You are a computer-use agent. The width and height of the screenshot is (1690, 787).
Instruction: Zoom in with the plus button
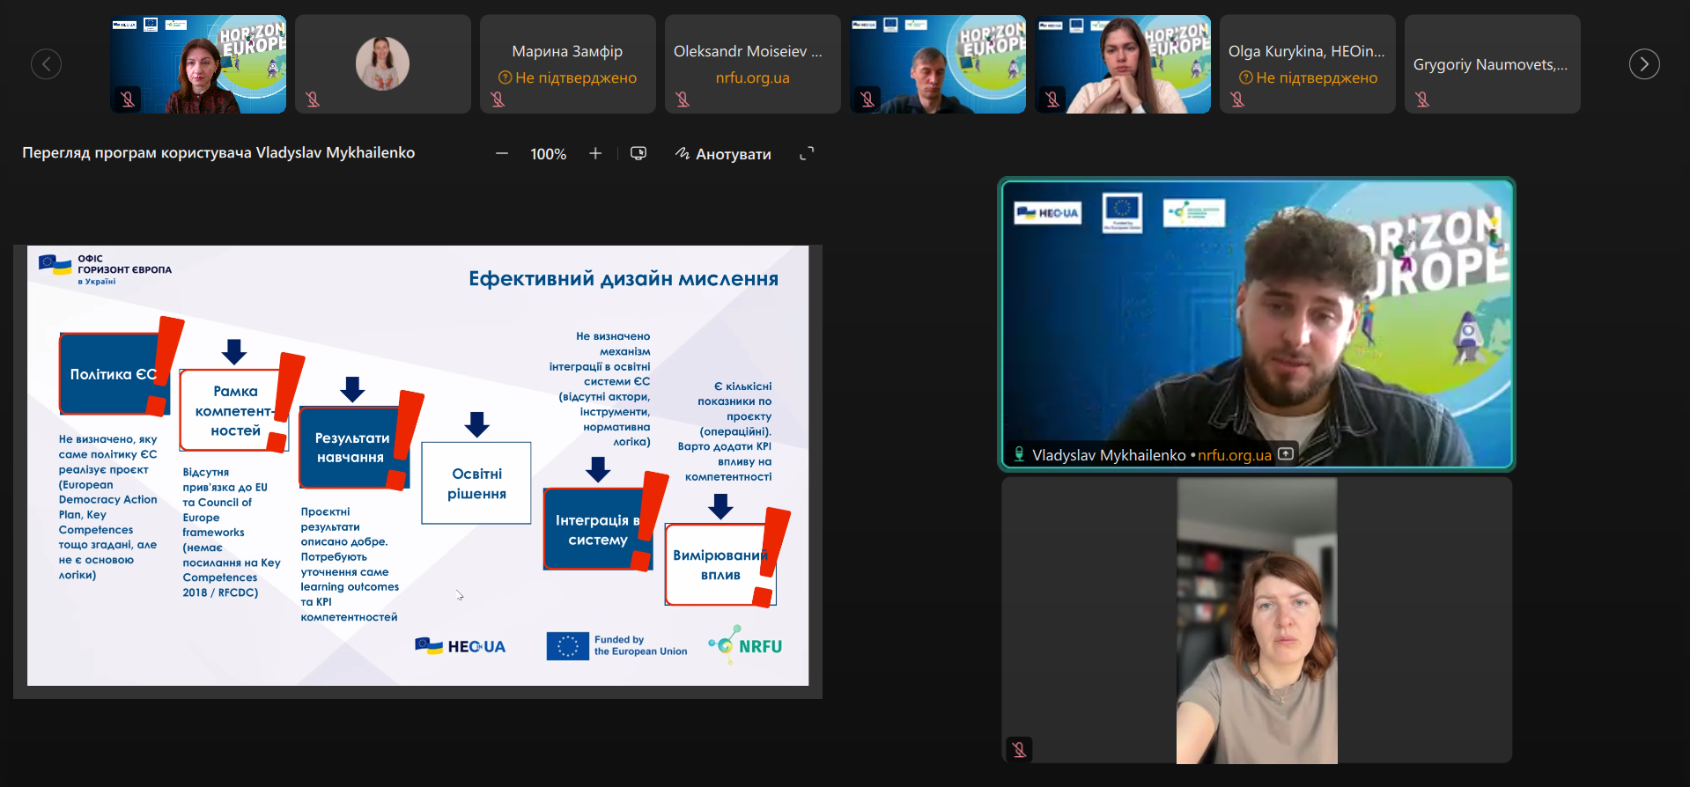[595, 154]
